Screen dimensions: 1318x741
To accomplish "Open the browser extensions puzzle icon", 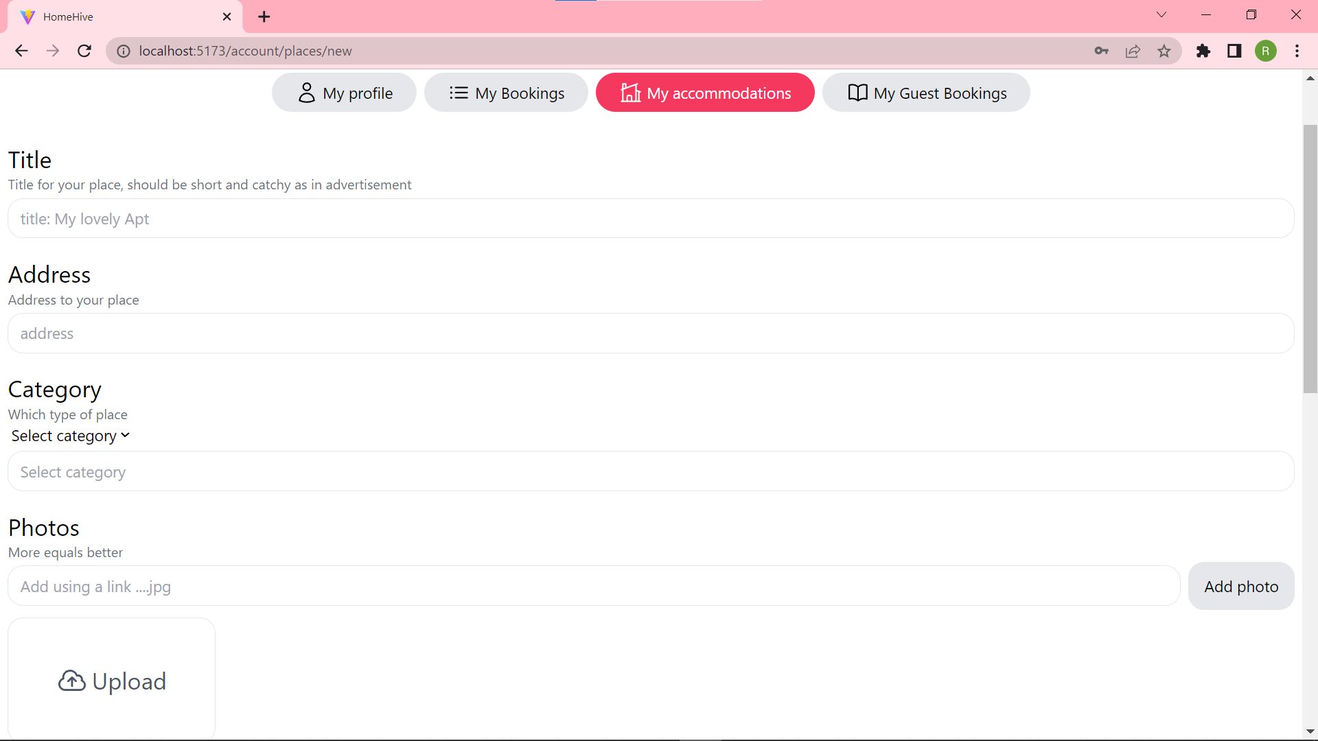I will point(1203,51).
